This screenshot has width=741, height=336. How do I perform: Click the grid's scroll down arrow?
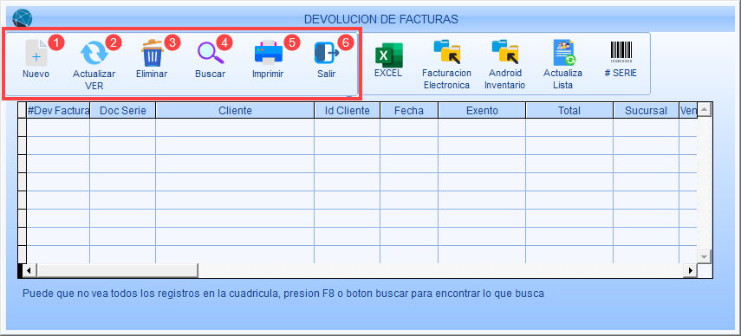[x=704, y=256]
